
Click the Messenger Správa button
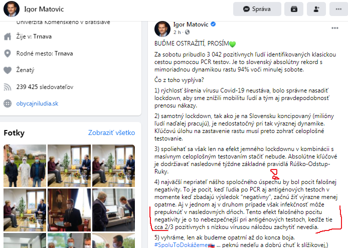[257, 9]
